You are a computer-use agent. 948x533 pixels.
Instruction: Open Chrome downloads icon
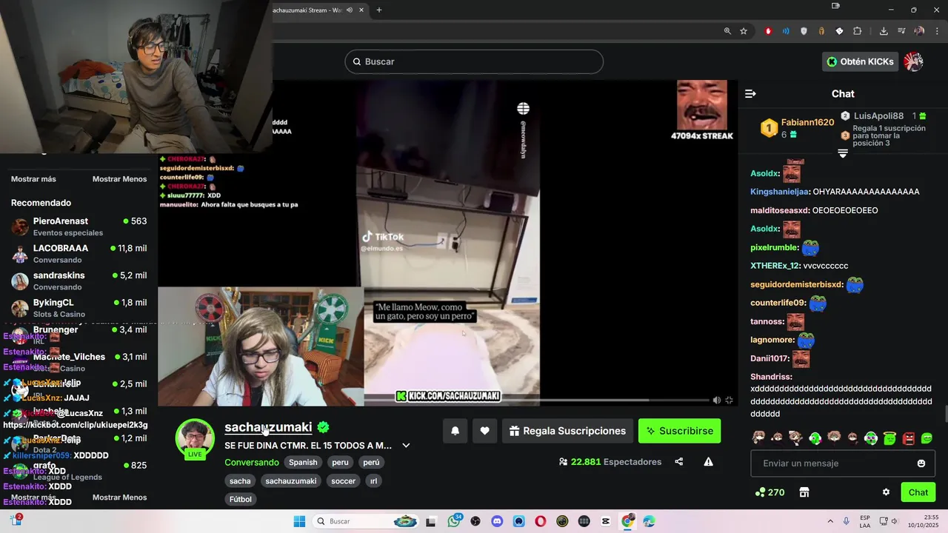pos(884,31)
